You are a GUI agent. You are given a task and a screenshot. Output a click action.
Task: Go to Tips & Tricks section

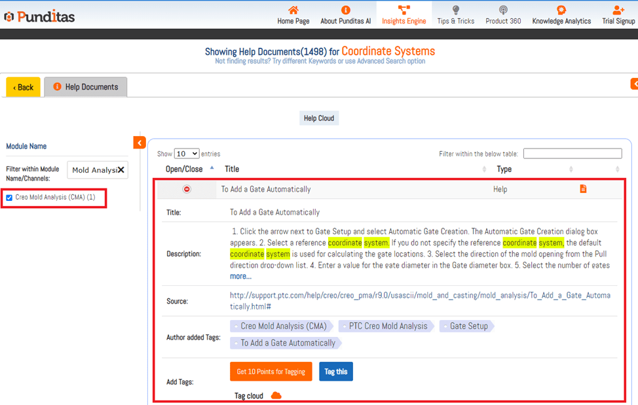pyautogui.click(x=455, y=14)
